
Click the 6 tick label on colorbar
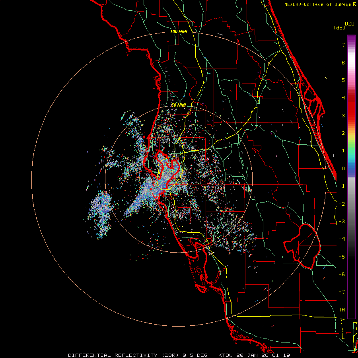click(x=343, y=62)
